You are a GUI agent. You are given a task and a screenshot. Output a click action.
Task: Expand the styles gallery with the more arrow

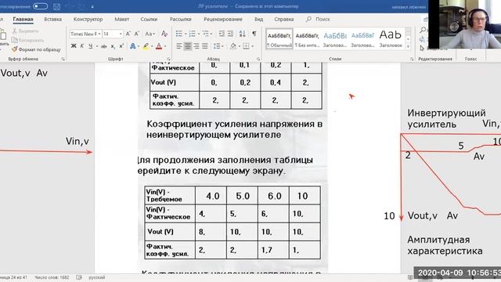(x=408, y=46)
